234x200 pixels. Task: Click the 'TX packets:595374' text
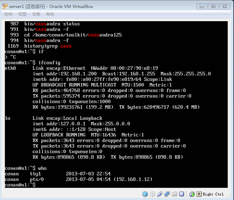[56, 96]
